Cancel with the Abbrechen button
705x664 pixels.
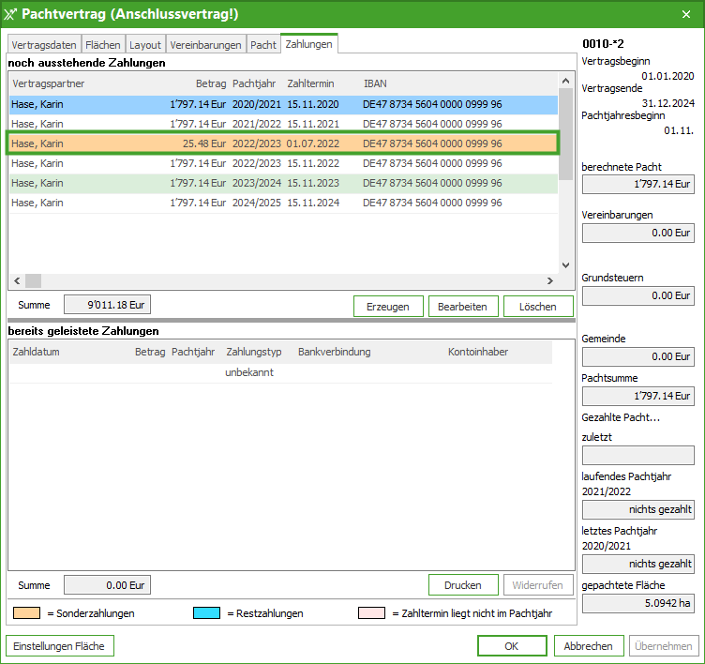(x=589, y=646)
